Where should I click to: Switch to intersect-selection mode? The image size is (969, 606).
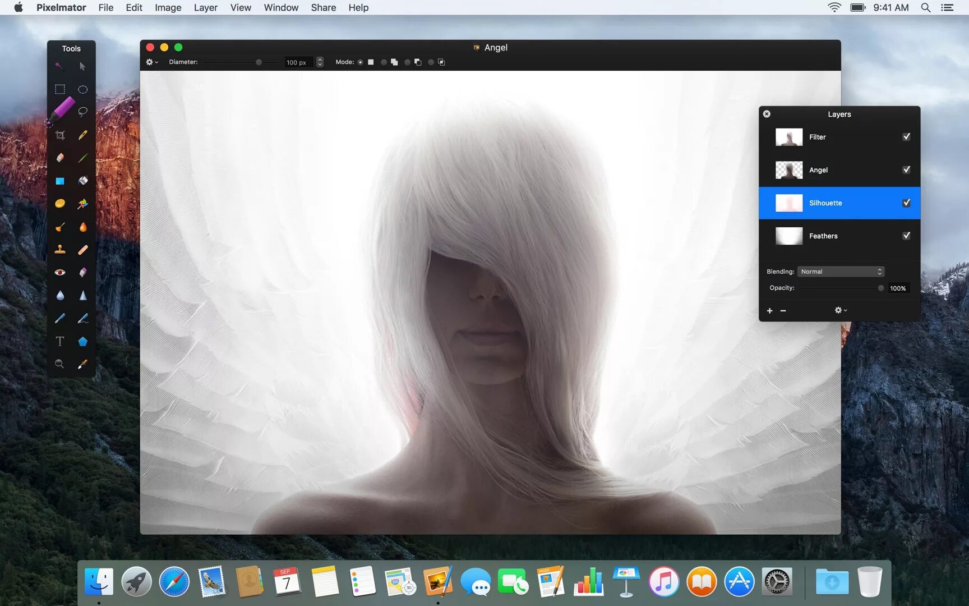click(431, 62)
